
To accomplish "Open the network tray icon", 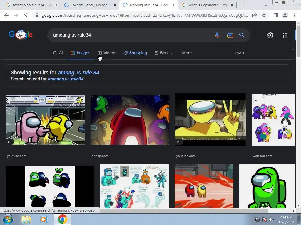I will [x=257, y=220].
